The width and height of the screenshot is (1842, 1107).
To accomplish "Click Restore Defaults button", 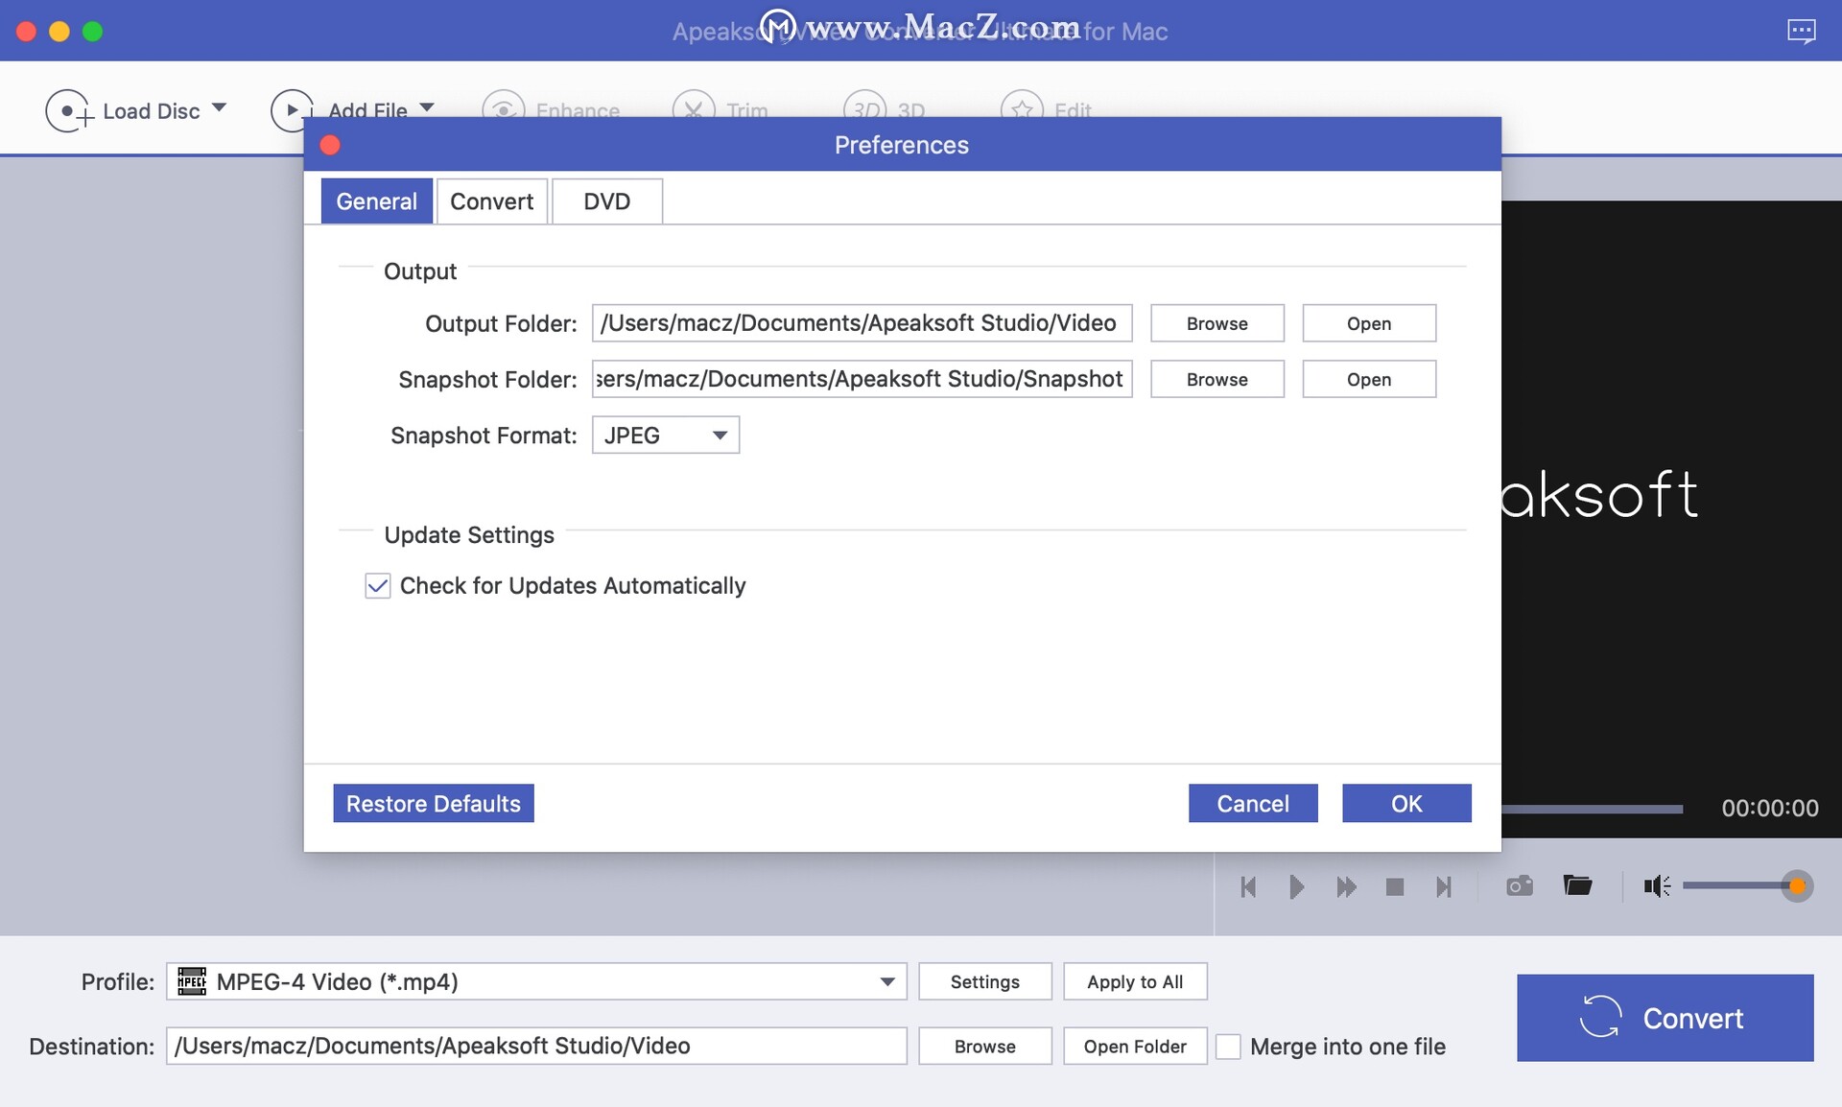I will point(433,803).
